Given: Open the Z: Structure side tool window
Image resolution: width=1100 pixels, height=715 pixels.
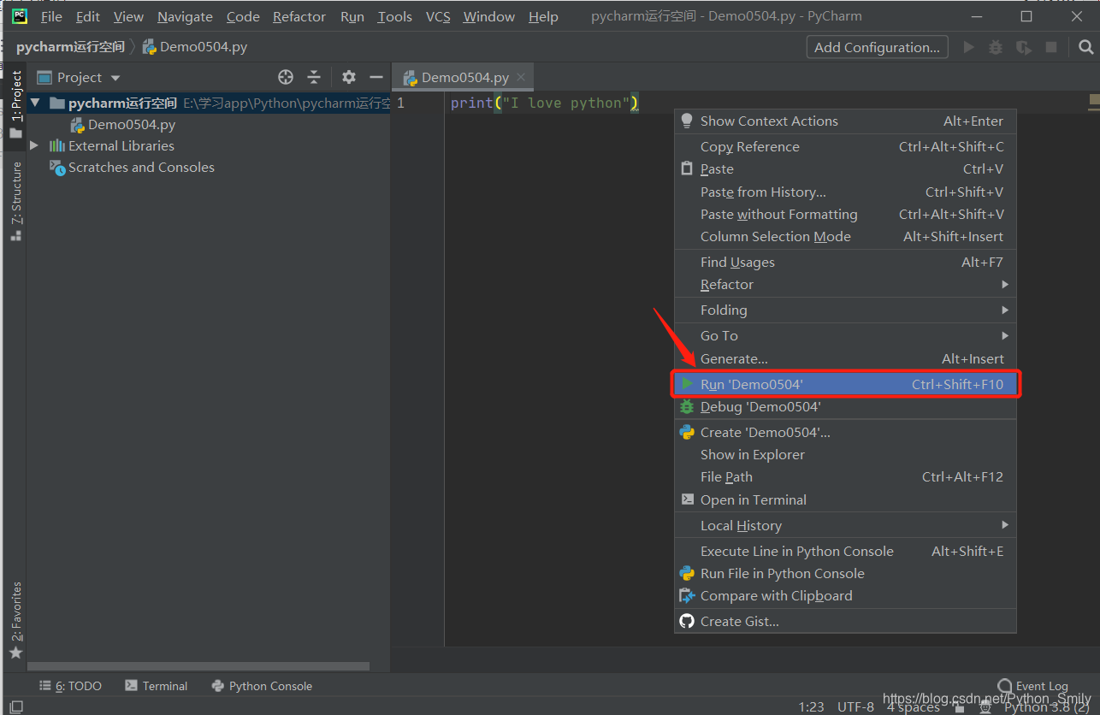Looking at the screenshot, I should coord(15,201).
